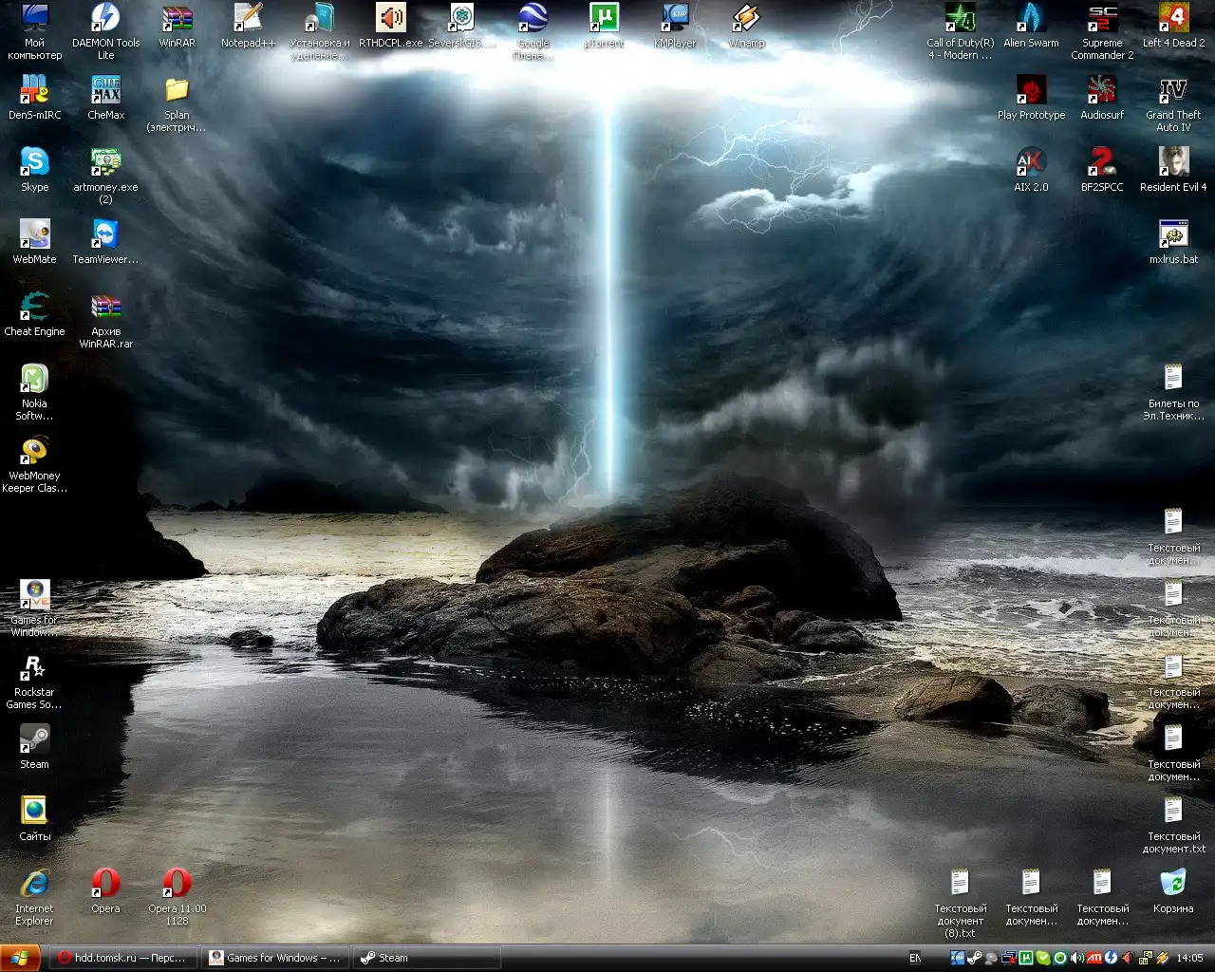Switch to Games for Windows taskbar window
The height and width of the screenshot is (972, 1215).
click(275, 958)
